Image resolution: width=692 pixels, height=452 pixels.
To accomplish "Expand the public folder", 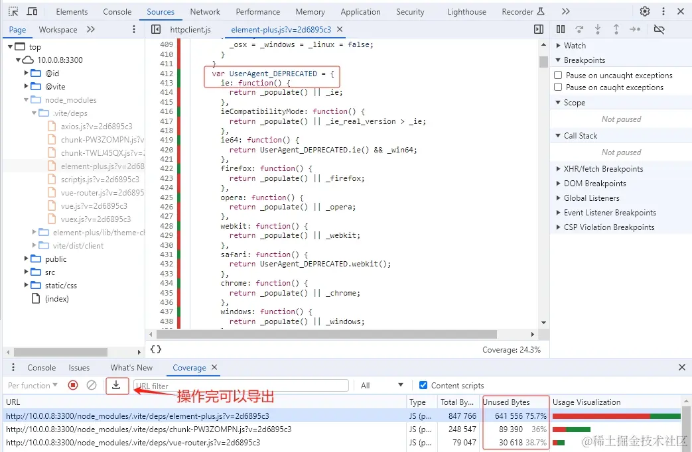I will point(26,259).
